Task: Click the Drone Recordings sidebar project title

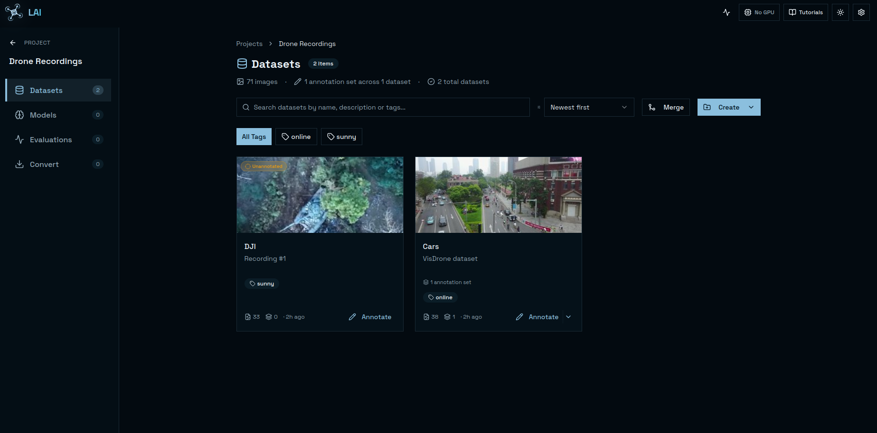Action: (46, 61)
